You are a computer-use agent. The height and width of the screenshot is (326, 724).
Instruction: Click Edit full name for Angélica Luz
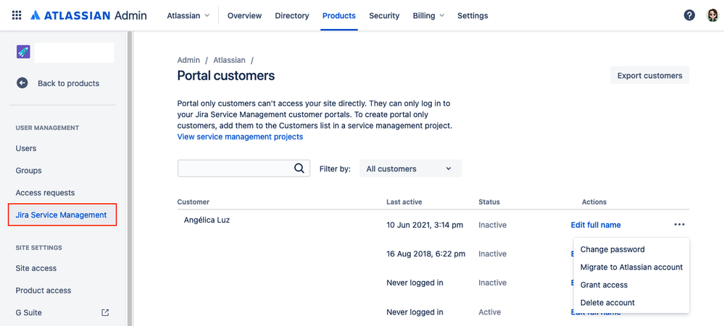click(596, 225)
